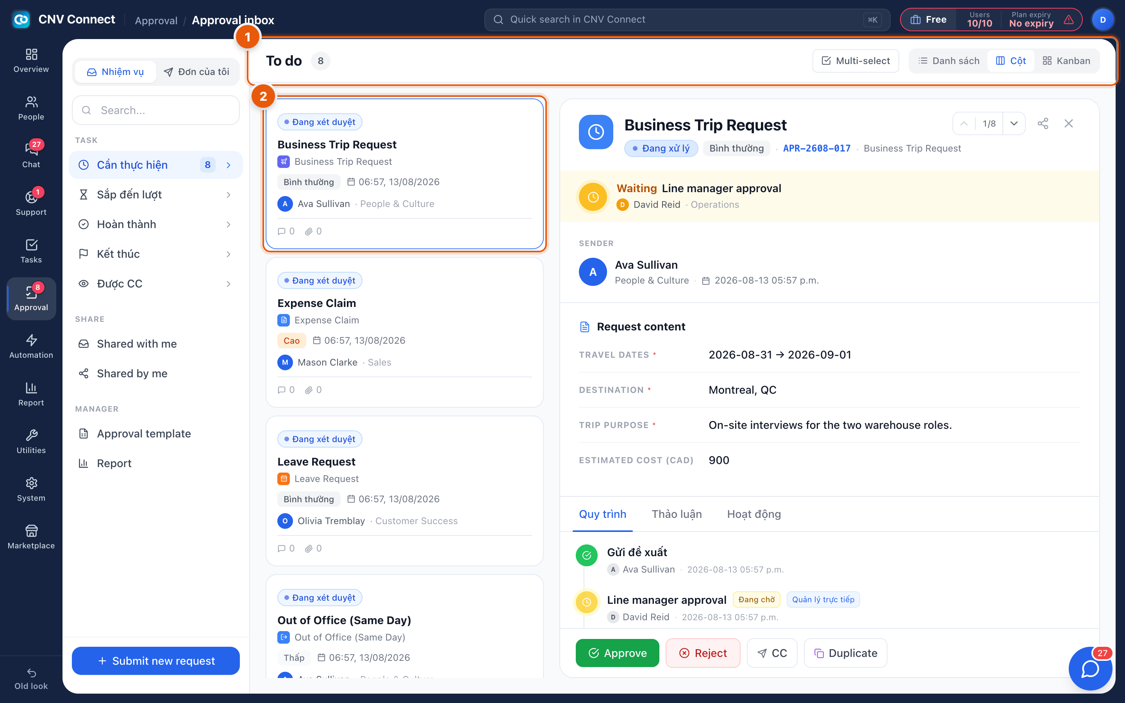Screen dimensions: 1125x703
Task: Go to next request with down chevron
Action: click(x=1014, y=124)
